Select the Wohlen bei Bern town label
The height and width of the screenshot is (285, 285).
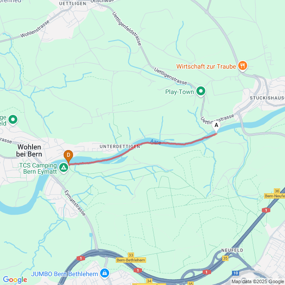(29, 151)
